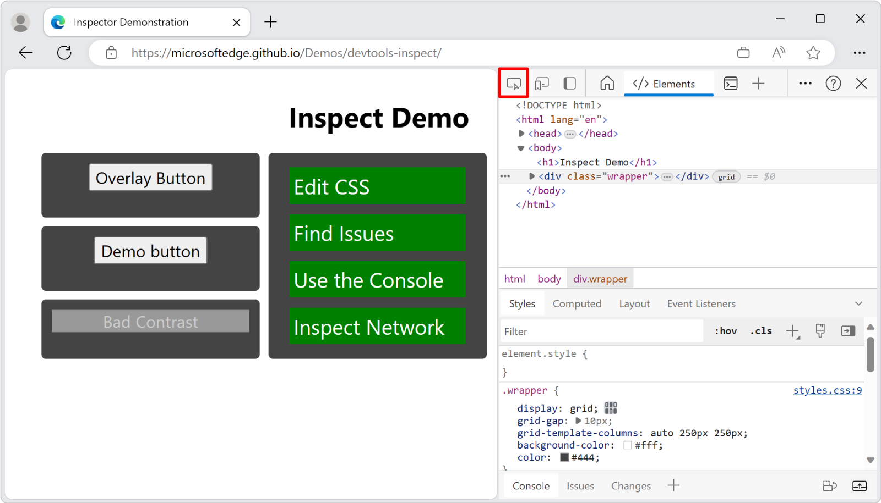Toggle the .cls element classes pane

[760, 330]
